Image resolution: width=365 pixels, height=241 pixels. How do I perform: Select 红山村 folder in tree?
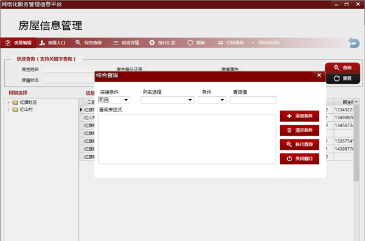(23, 110)
